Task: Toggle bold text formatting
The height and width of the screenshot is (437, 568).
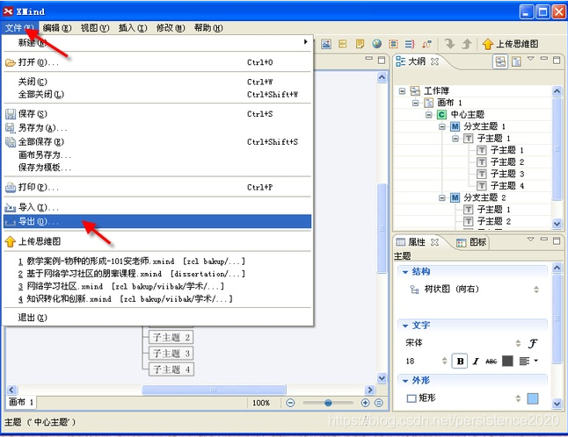Action: coord(460,361)
